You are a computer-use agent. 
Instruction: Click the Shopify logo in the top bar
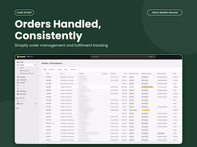(21, 57)
